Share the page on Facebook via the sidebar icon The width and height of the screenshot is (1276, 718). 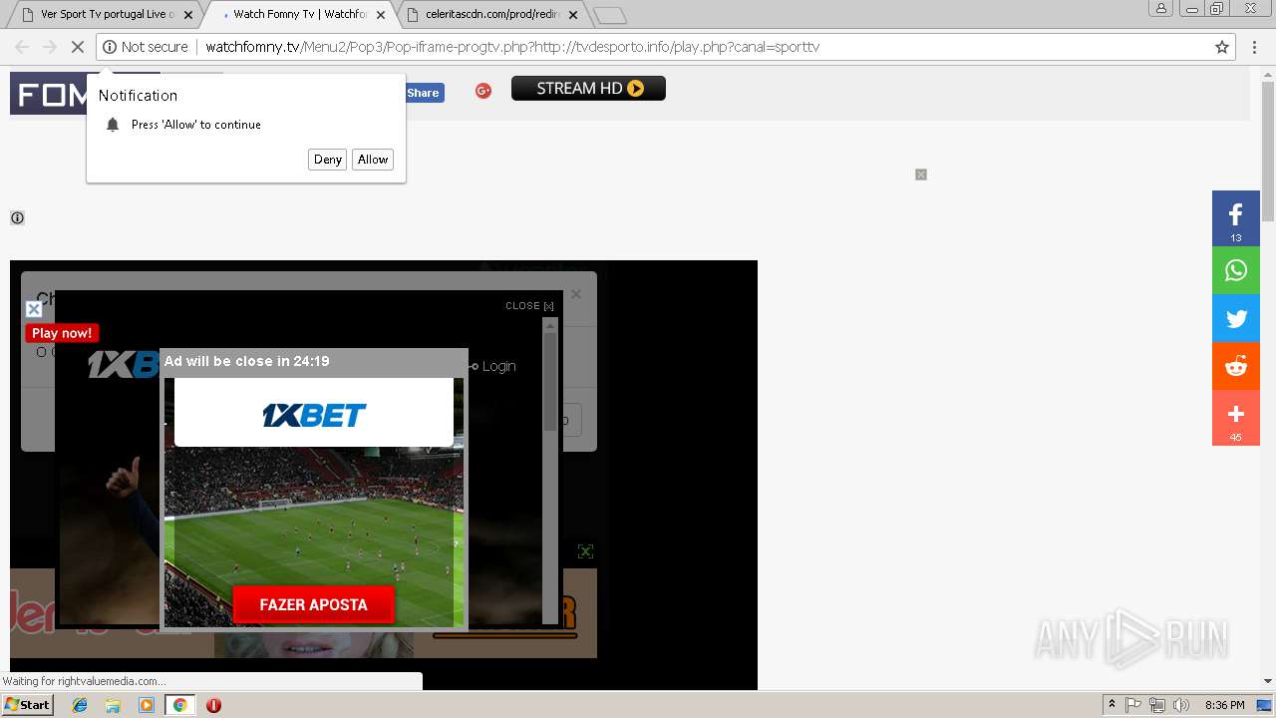[x=1236, y=217]
